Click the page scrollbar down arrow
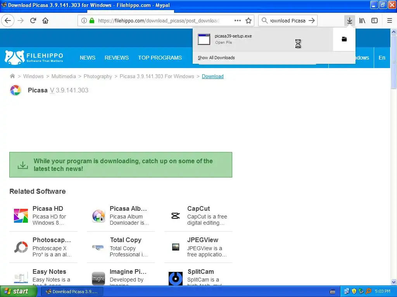This screenshot has height=297, width=397. (394, 282)
